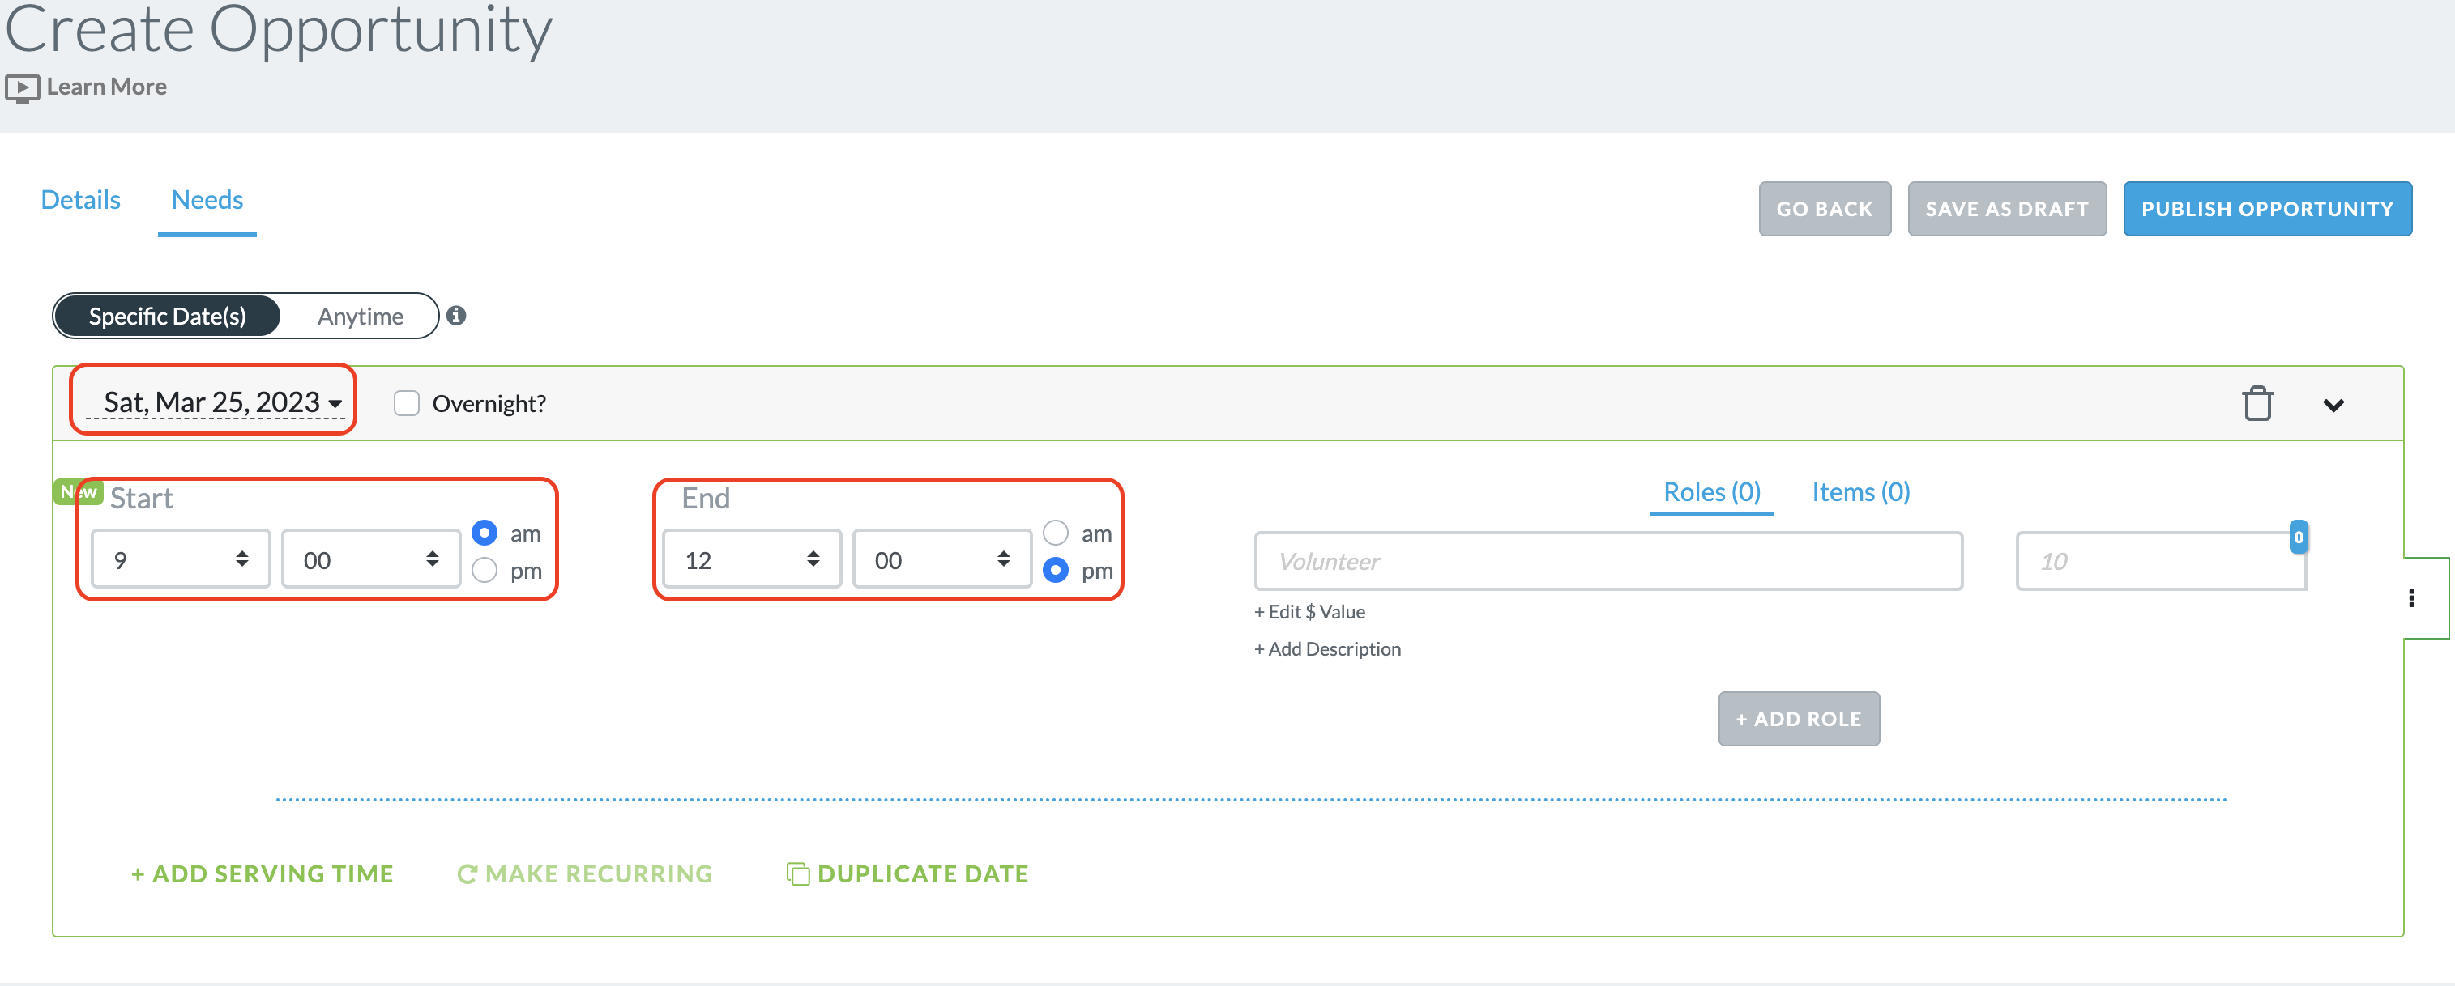Select pm for the Start time
Viewport: 2455px width, 986px height.
pyautogui.click(x=485, y=570)
